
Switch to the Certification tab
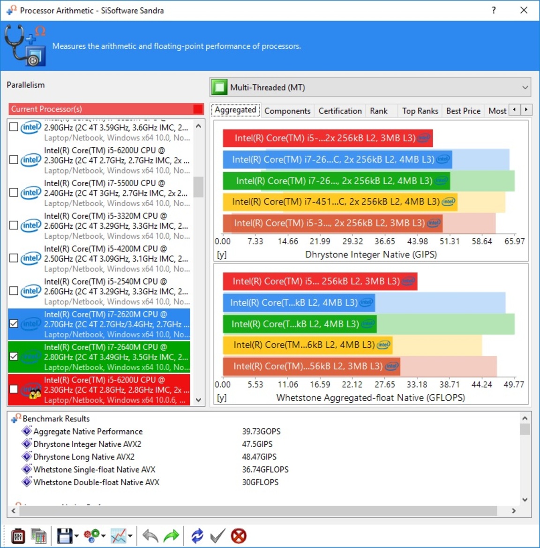(x=340, y=111)
